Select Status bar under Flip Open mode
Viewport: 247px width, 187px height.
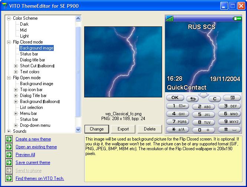pyautogui.click(x=29, y=119)
